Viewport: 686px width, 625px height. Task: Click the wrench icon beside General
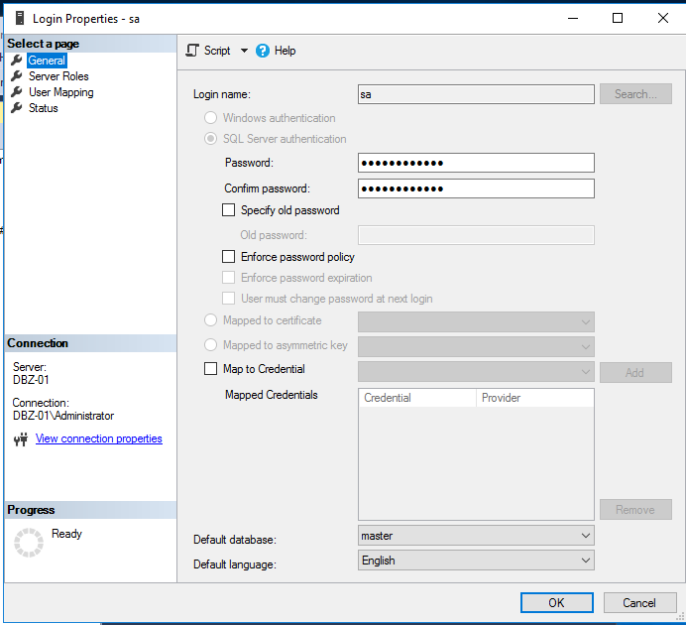(17, 60)
